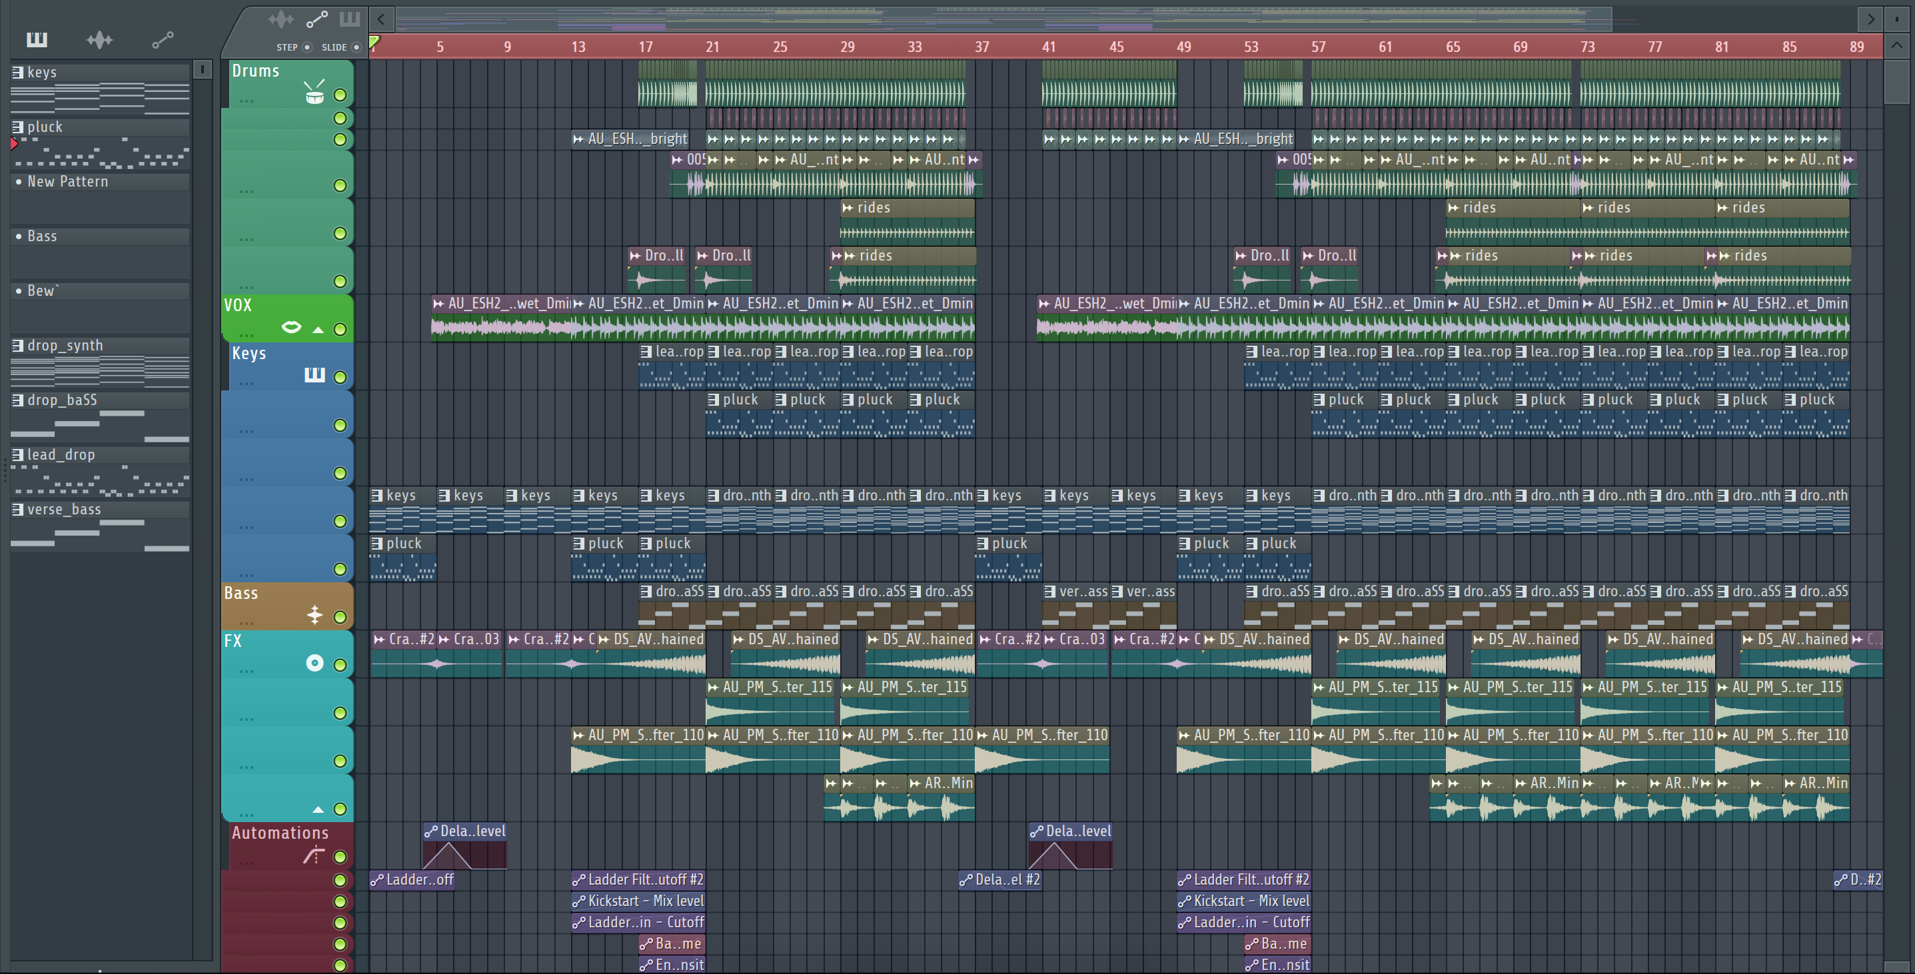This screenshot has height=974, width=1915.
Task: Click the piano icon on Keys track
Action: (315, 374)
